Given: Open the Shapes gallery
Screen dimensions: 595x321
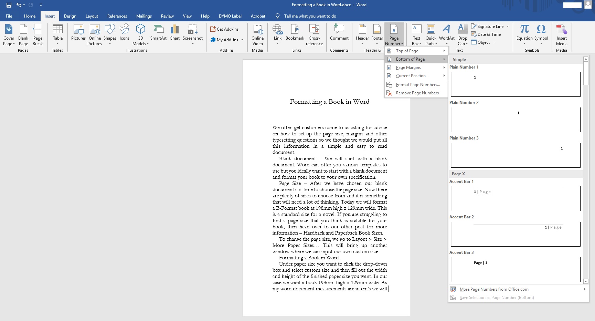Looking at the screenshot, I should coord(110,34).
